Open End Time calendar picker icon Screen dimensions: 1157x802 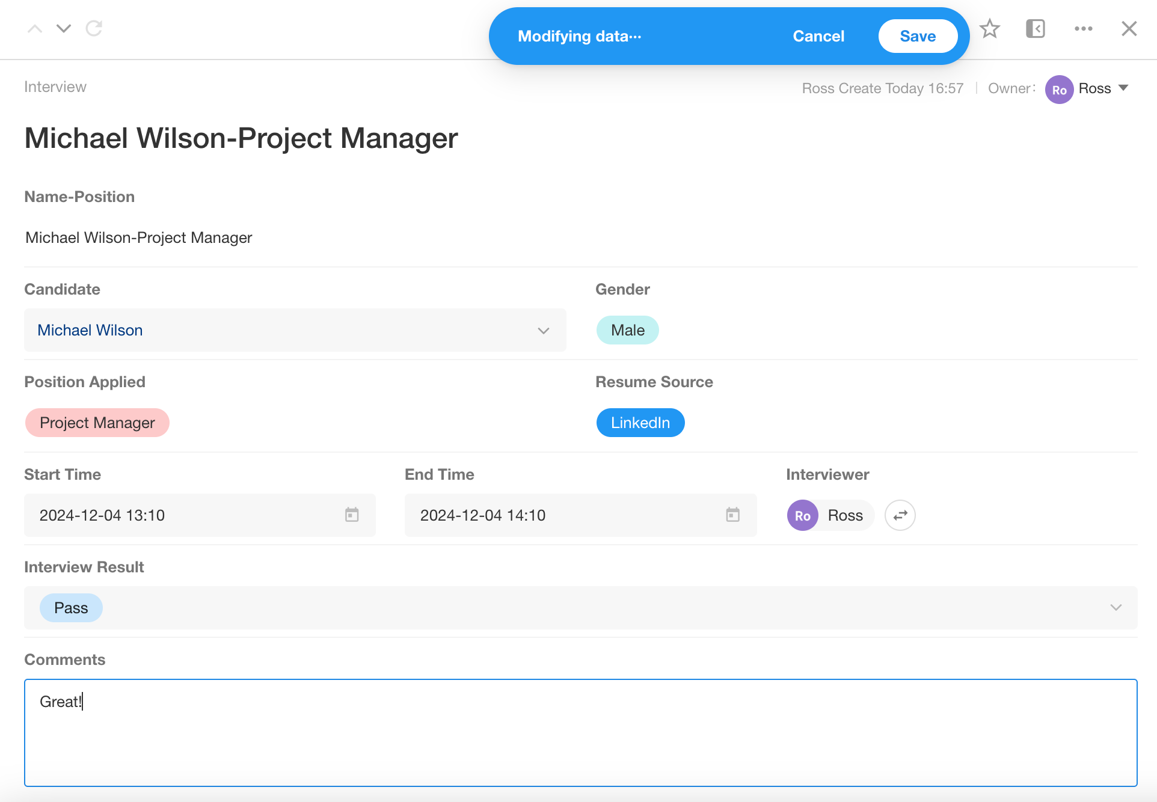tap(732, 515)
